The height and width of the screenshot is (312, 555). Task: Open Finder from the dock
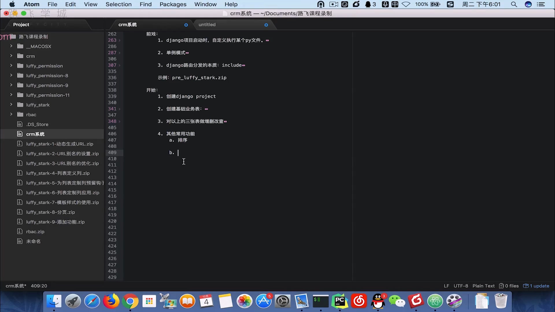pyautogui.click(x=54, y=301)
